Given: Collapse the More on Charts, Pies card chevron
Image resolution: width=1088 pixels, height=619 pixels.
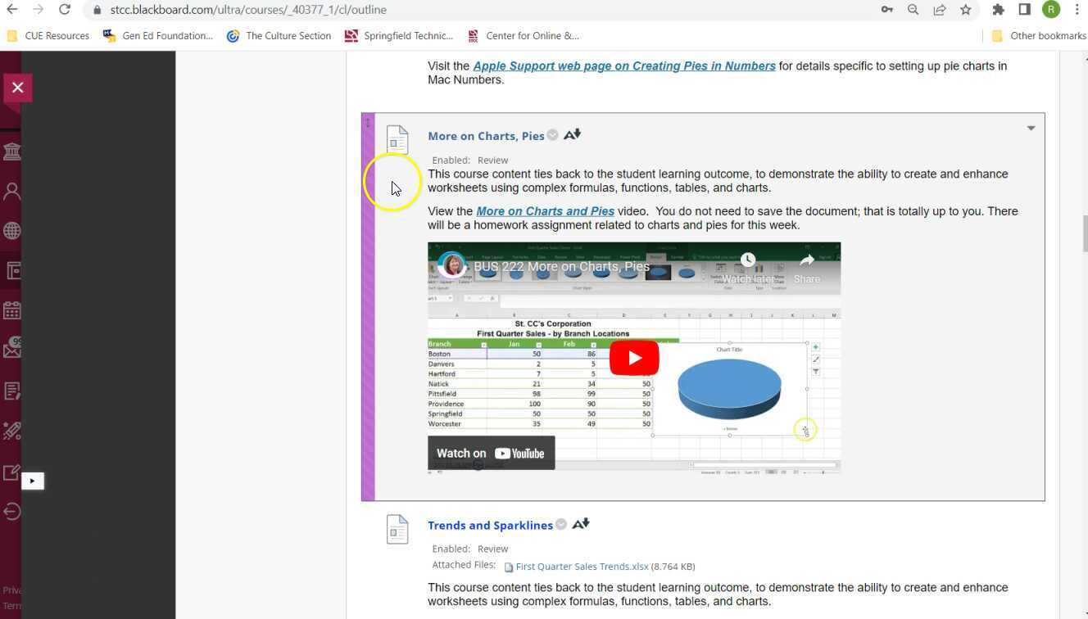Looking at the screenshot, I should point(1031,128).
